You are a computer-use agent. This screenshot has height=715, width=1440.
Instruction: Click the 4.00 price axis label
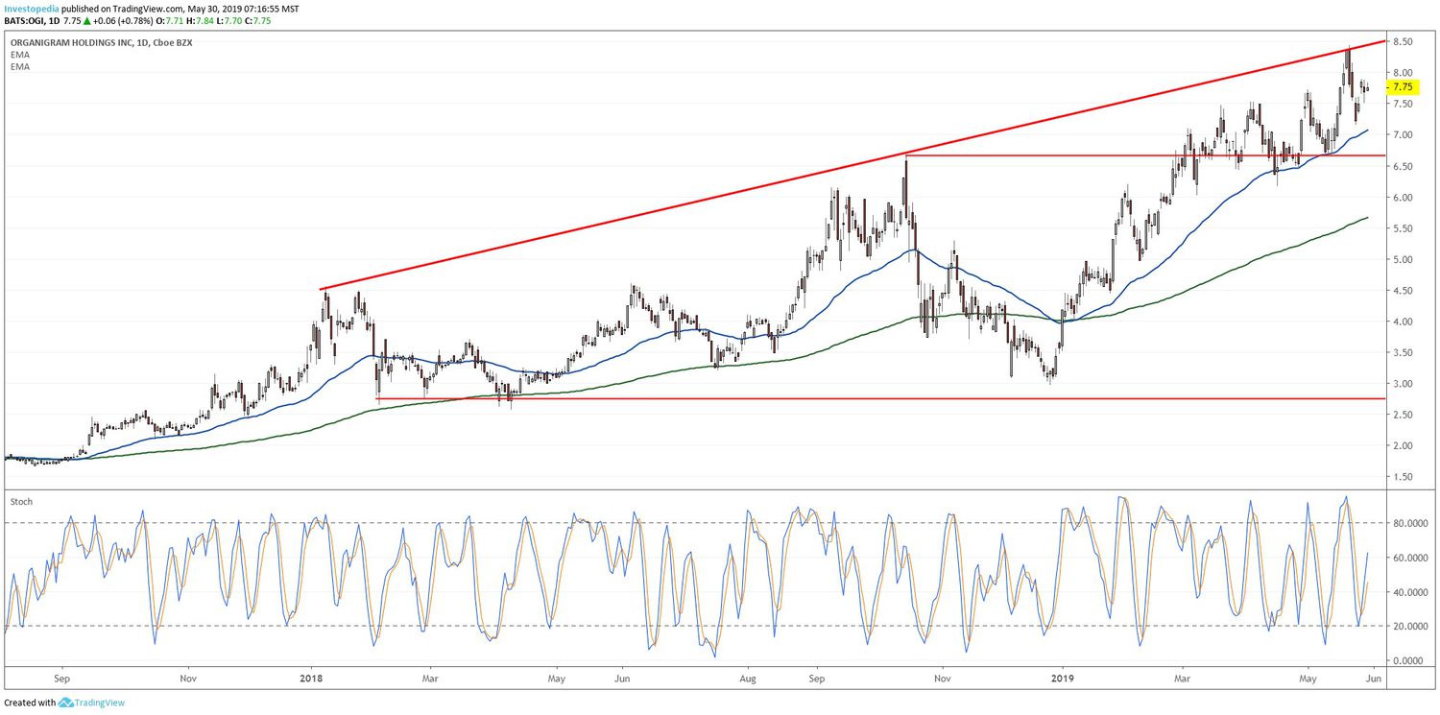click(1402, 322)
